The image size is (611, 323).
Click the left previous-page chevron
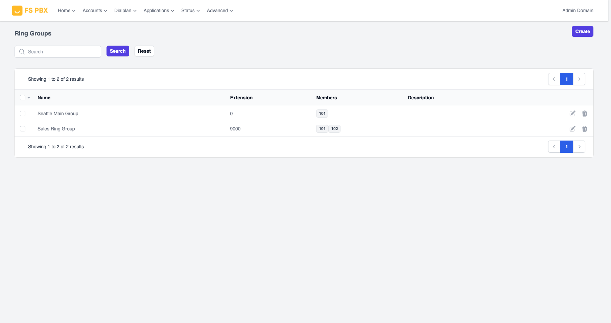coord(554,79)
